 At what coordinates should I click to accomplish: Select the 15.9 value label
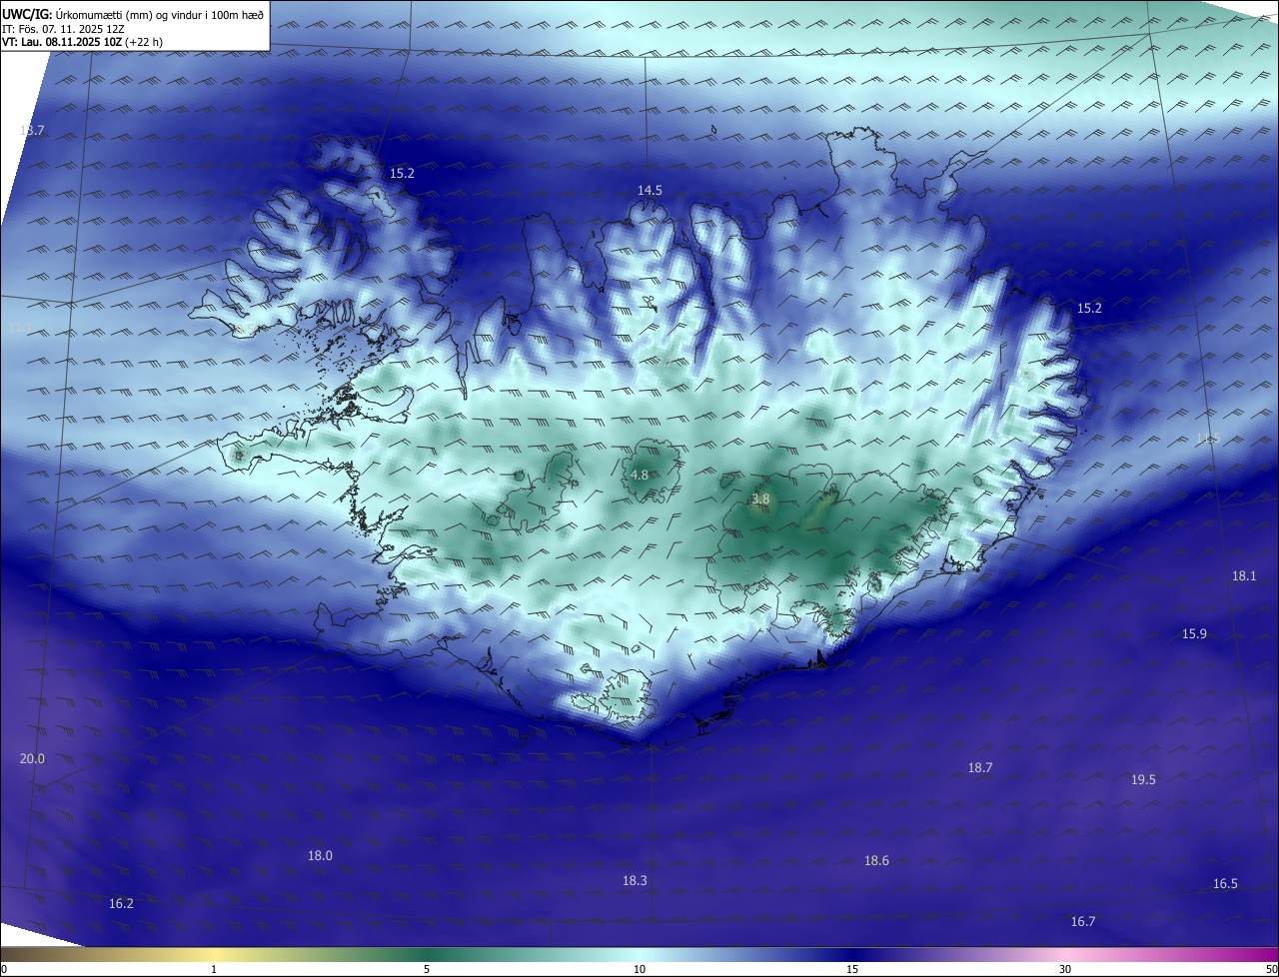1194,633
